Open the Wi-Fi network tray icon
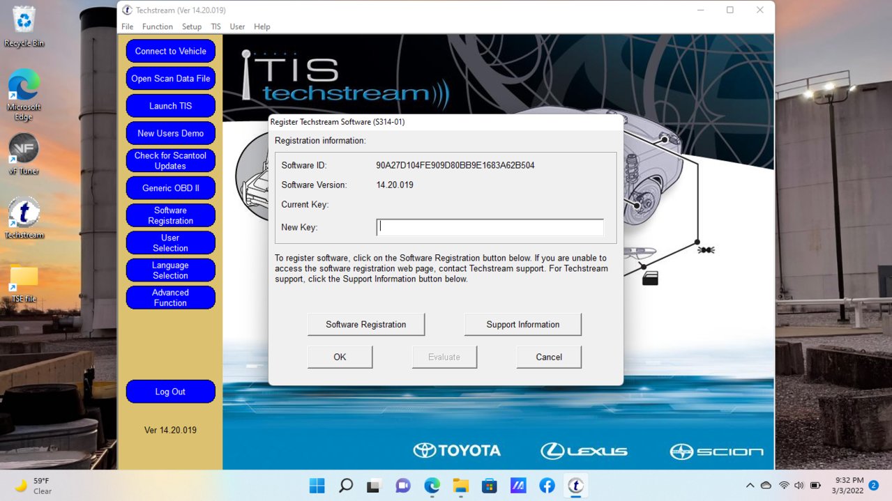The height and width of the screenshot is (501, 892). (x=784, y=486)
